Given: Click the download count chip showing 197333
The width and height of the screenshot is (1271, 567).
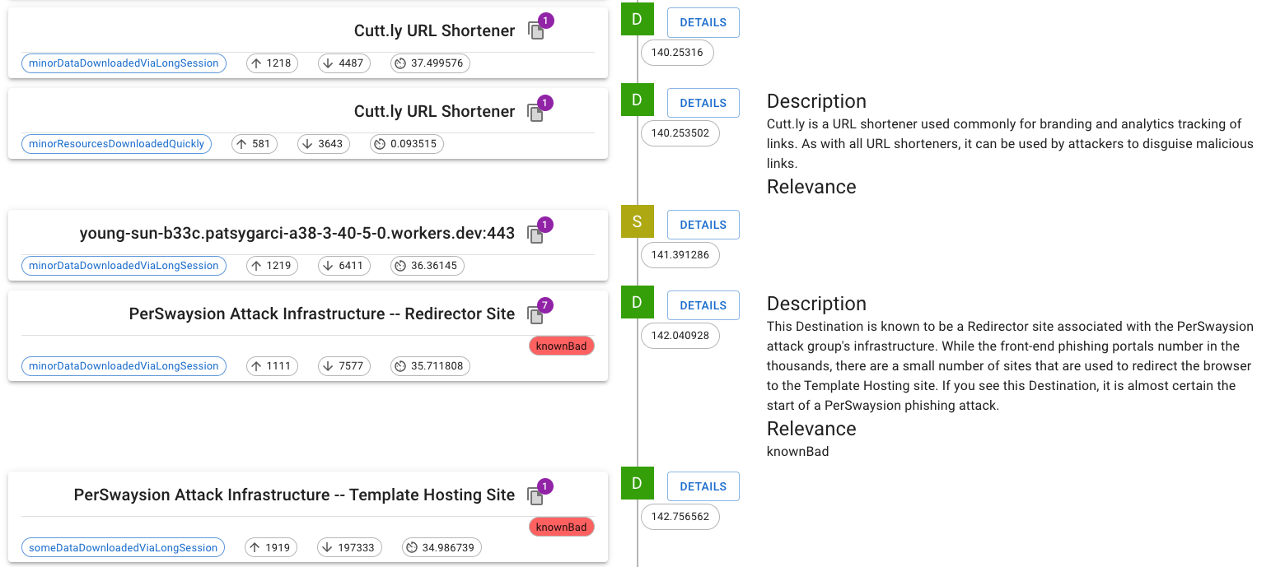Looking at the screenshot, I should [x=348, y=547].
